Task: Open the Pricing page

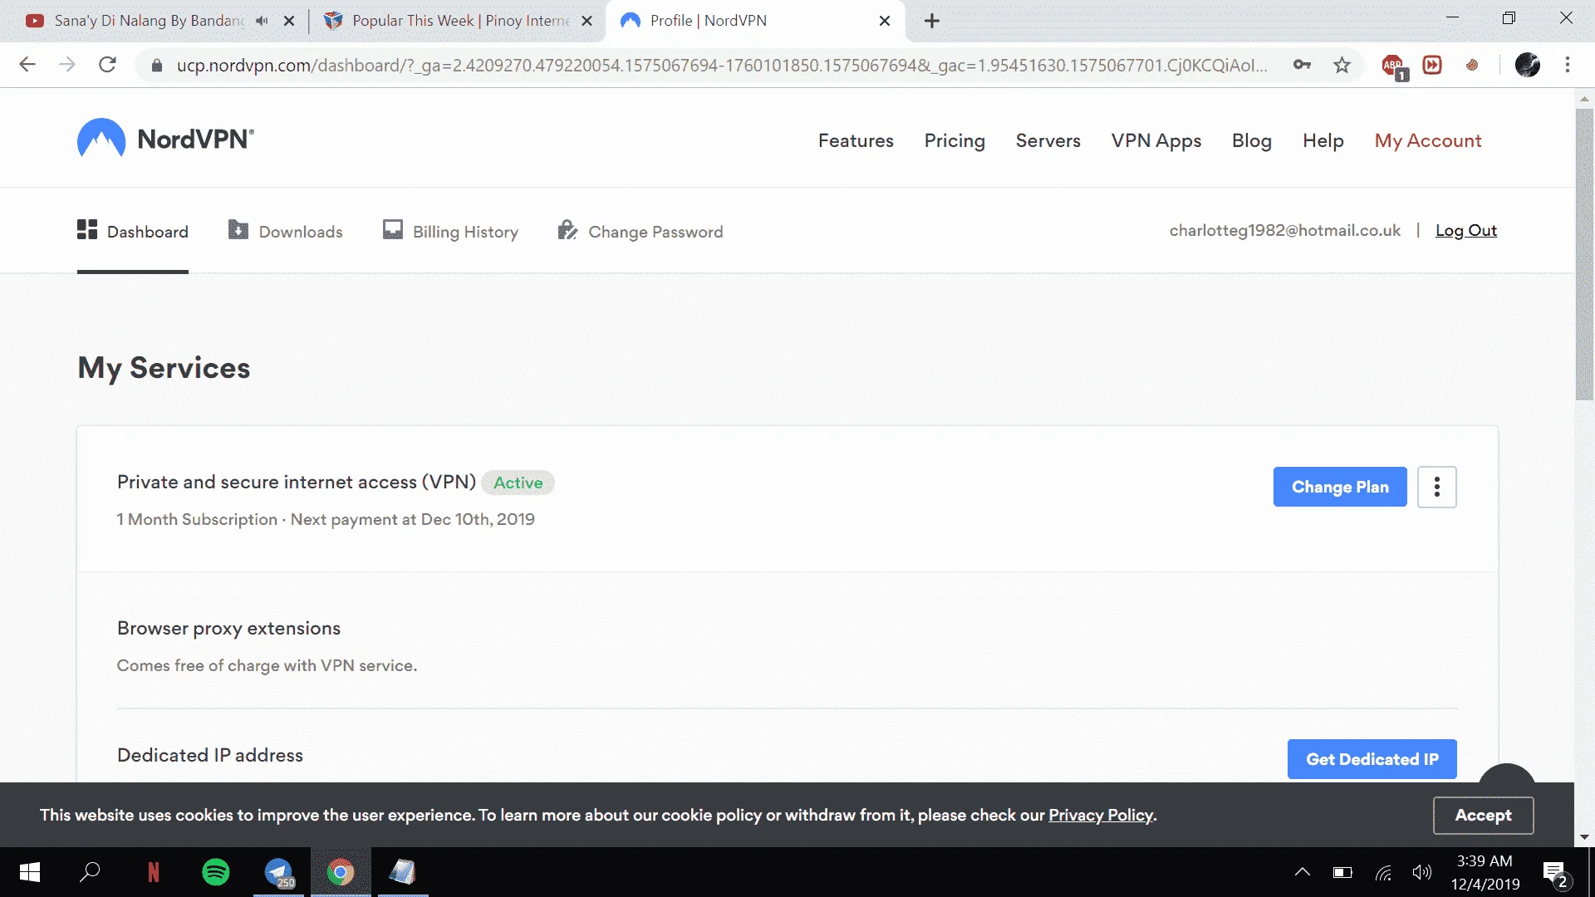Action: click(955, 140)
